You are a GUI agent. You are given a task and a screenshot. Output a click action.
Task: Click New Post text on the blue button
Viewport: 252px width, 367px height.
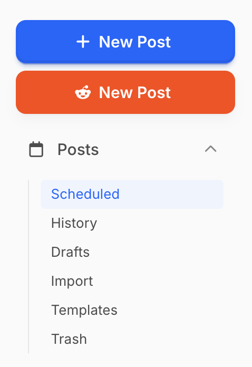[135, 42]
